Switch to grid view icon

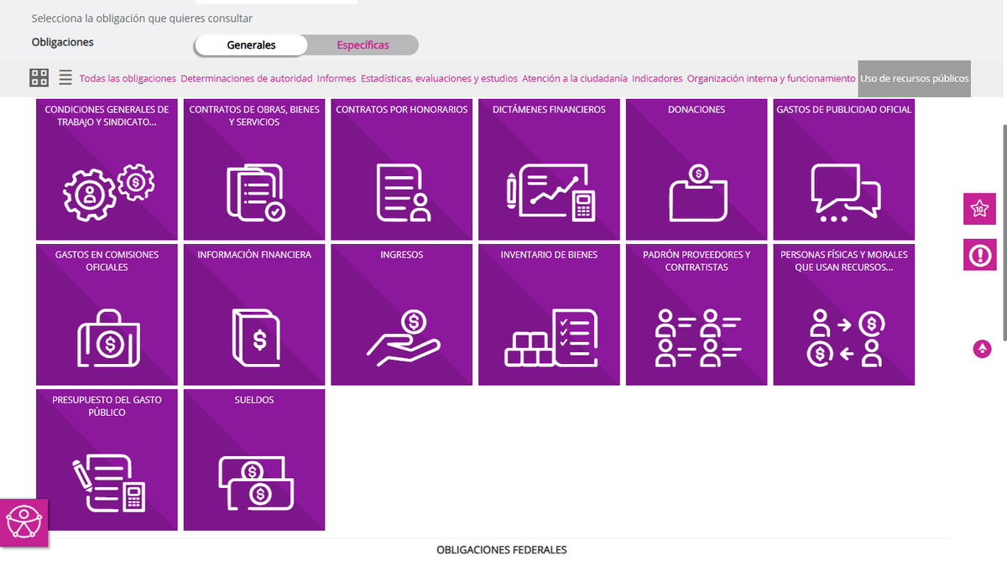pyautogui.click(x=39, y=78)
